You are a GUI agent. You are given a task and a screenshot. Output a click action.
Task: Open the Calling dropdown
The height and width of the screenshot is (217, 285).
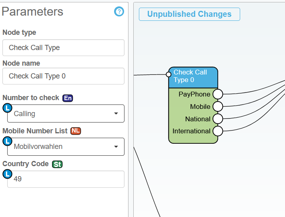coord(66,114)
